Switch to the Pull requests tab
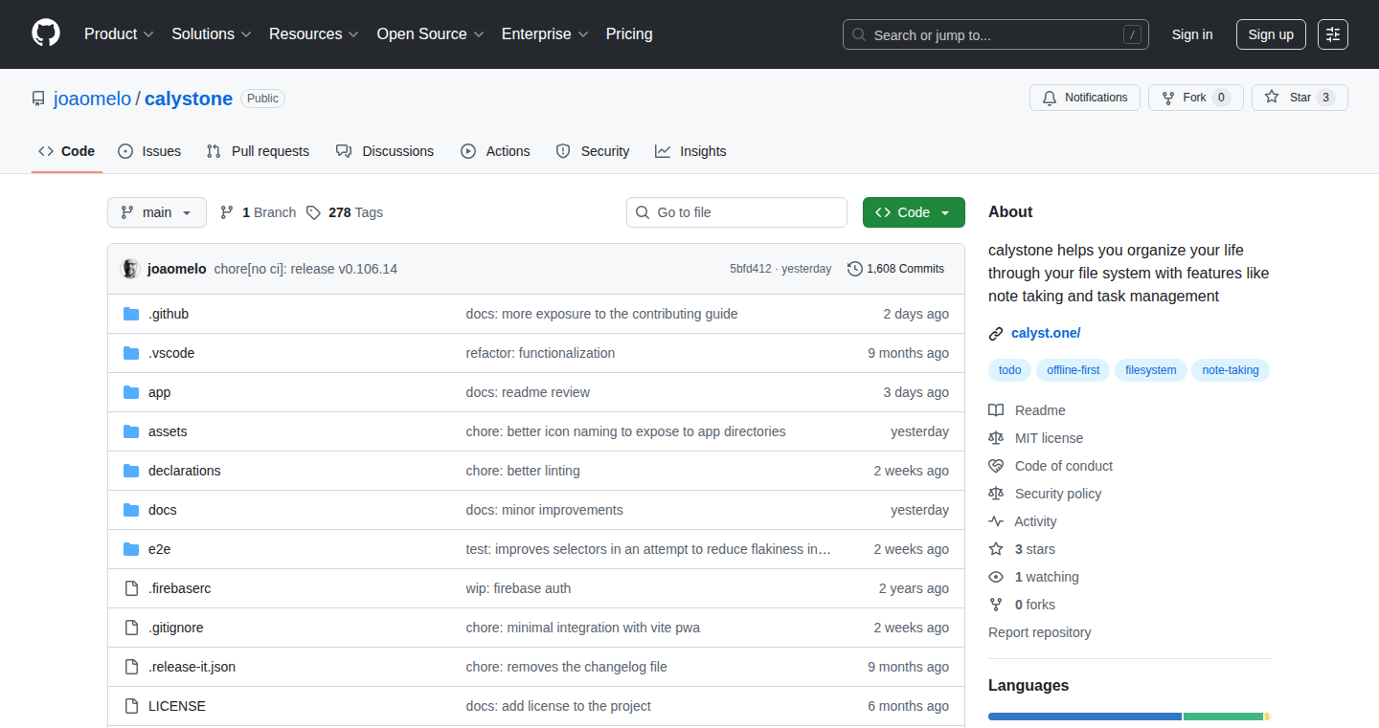 click(x=258, y=151)
